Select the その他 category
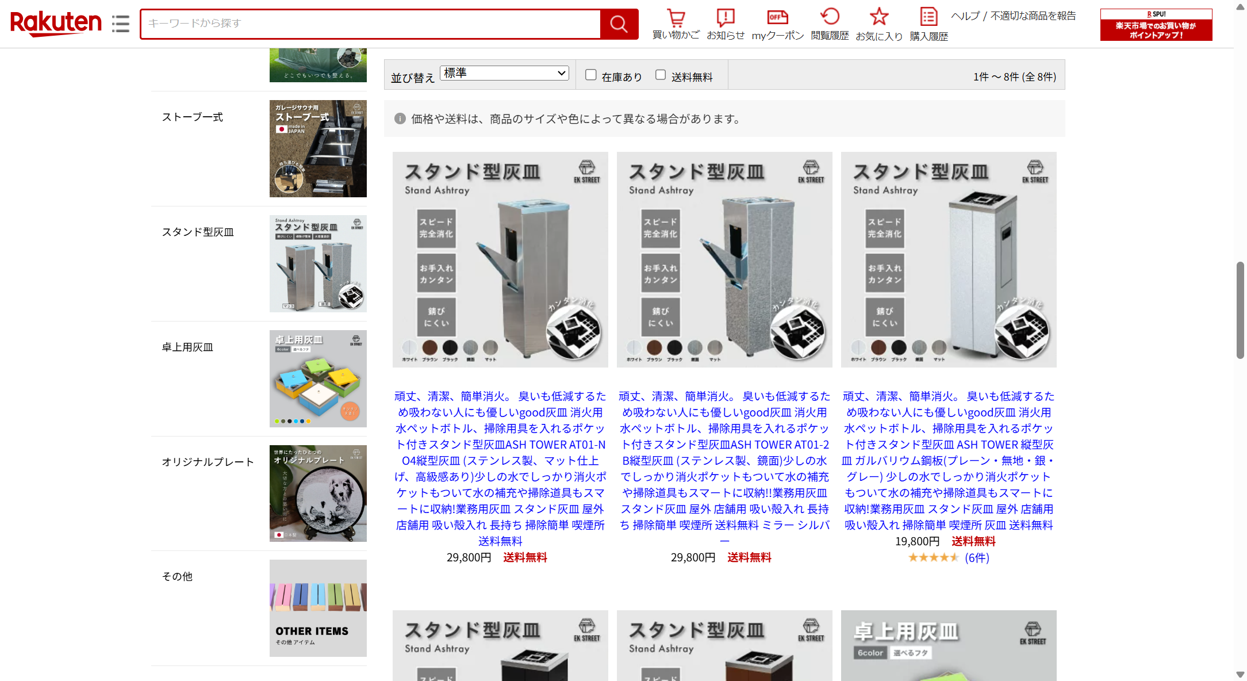Screen dimensions: 1247x681 pyautogui.click(x=177, y=576)
